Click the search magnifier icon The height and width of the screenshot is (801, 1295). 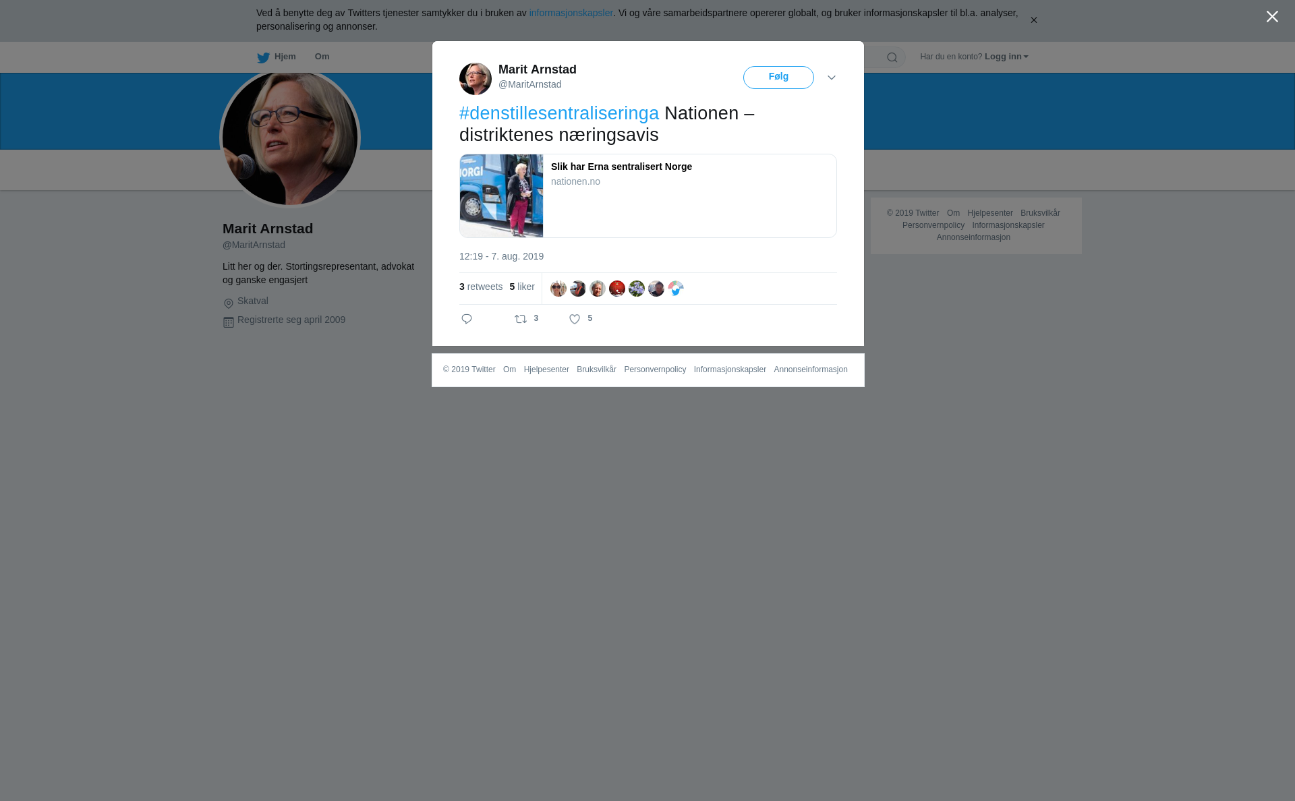click(892, 57)
